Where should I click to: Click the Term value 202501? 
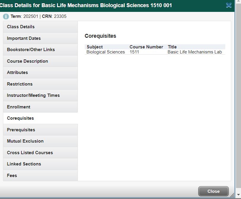pyautogui.click(x=31, y=16)
